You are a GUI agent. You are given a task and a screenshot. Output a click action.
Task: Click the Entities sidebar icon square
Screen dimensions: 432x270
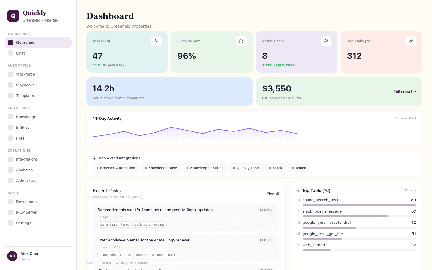coord(10,127)
